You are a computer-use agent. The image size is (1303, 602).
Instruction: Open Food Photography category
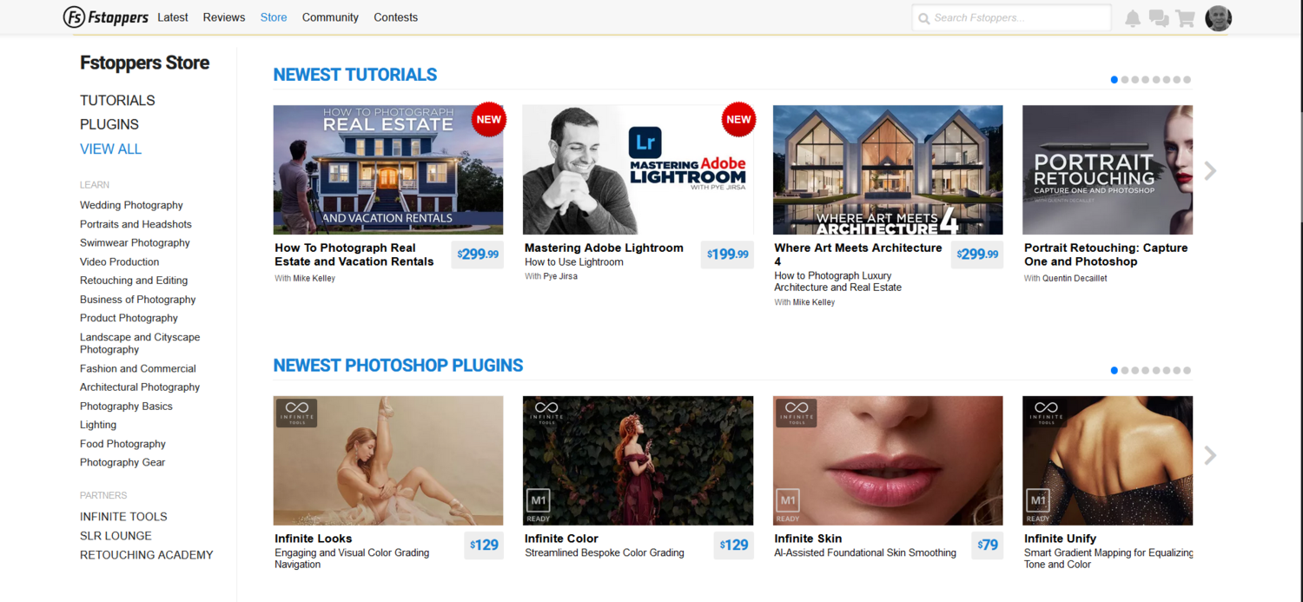(x=122, y=444)
